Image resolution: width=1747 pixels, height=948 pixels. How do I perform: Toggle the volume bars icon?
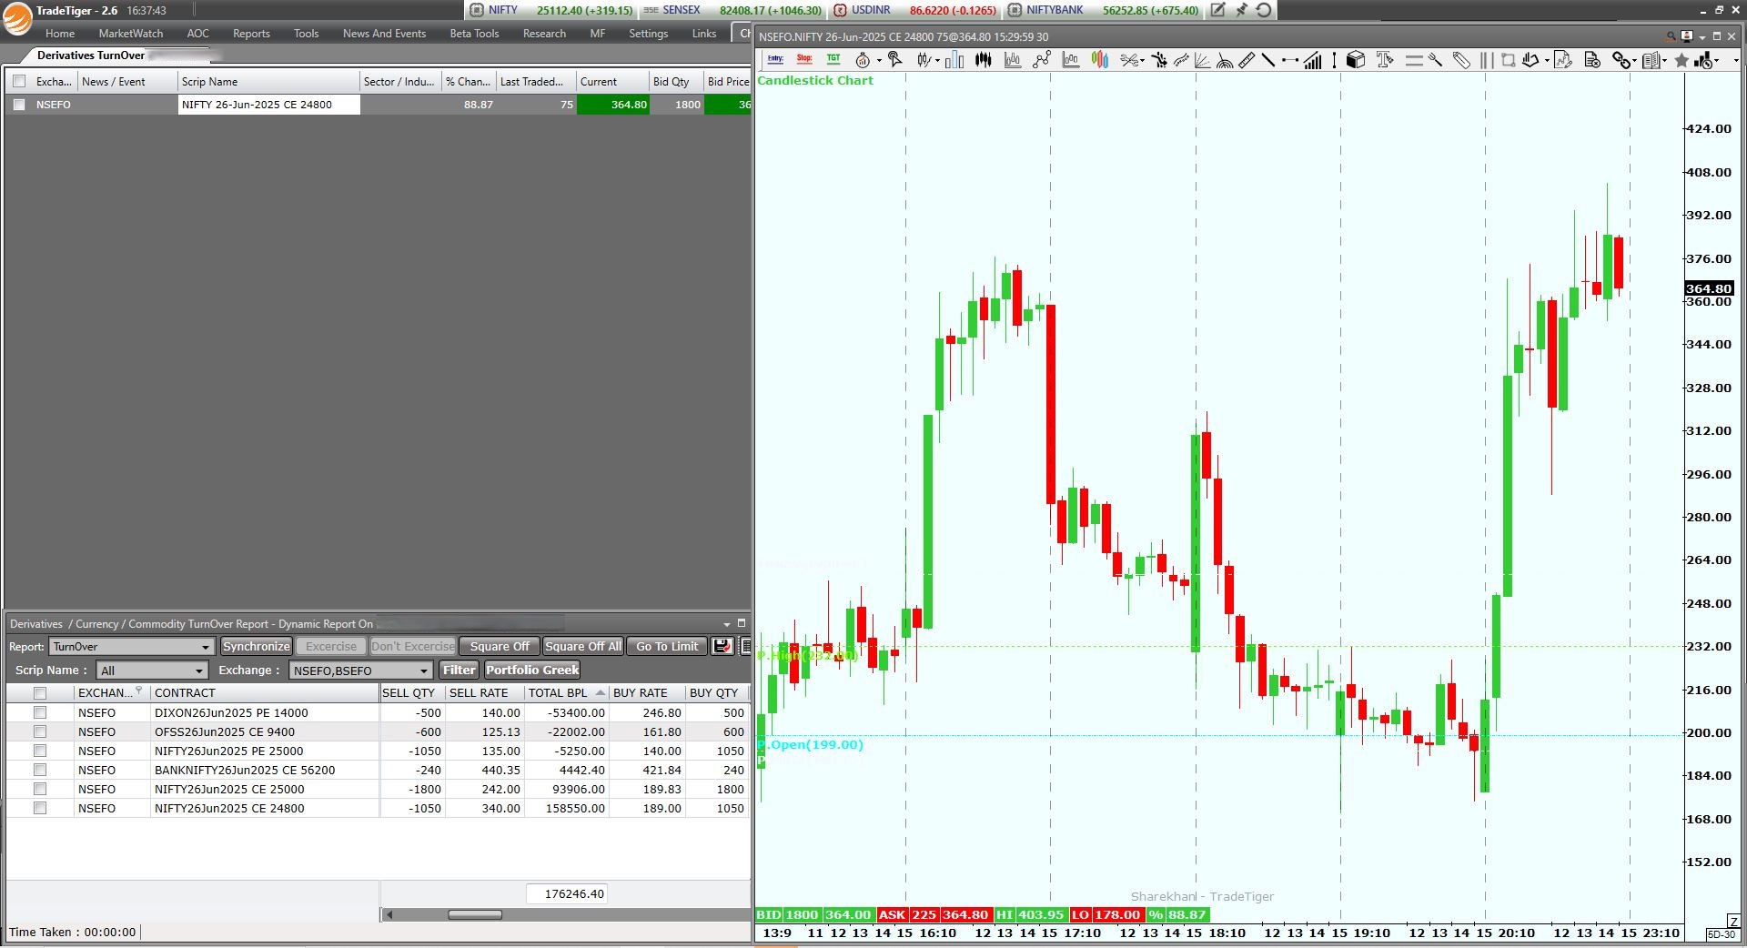[x=1312, y=60]
